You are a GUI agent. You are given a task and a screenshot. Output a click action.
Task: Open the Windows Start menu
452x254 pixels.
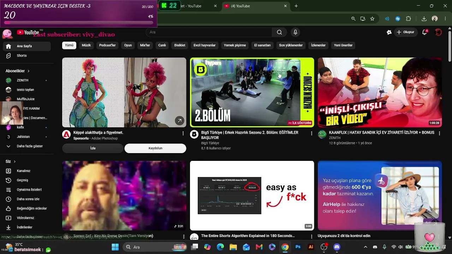115,247
